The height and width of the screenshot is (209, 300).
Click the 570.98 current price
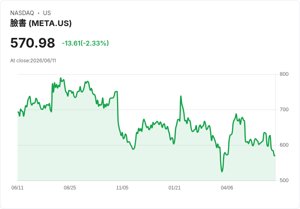[x=33, y=43]
